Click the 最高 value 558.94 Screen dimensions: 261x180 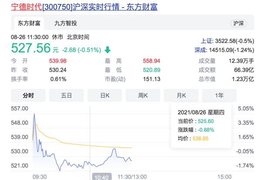pos(151,61)
